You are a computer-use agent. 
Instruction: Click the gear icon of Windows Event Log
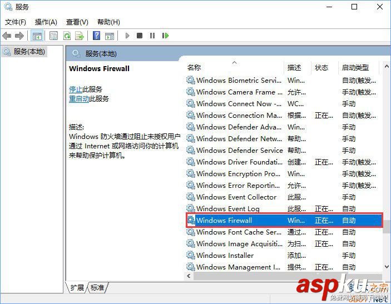191,208
